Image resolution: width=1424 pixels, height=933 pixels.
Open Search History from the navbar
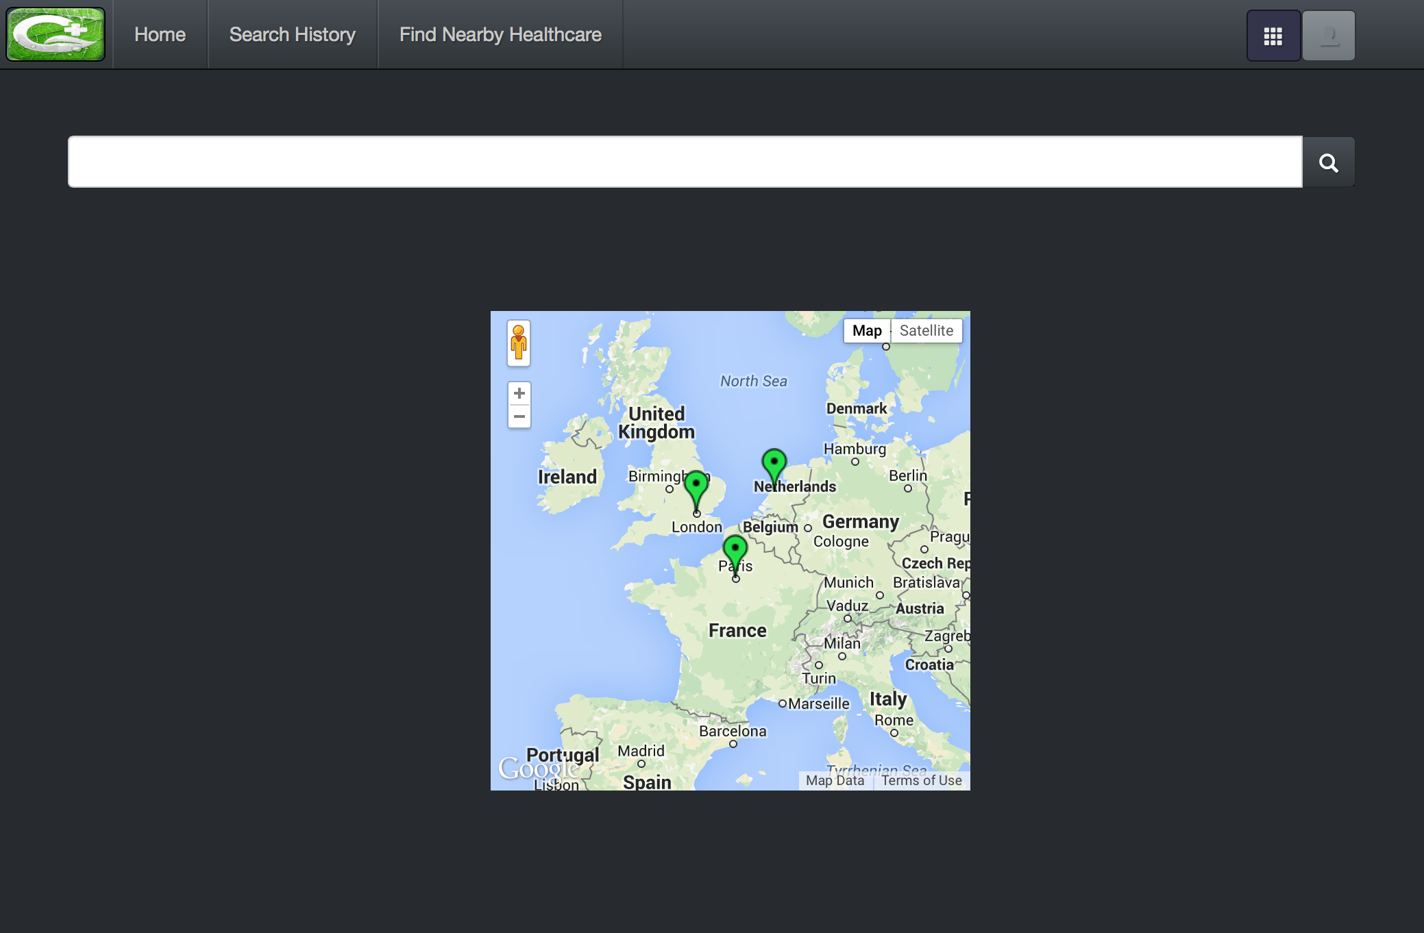(293, 34)
